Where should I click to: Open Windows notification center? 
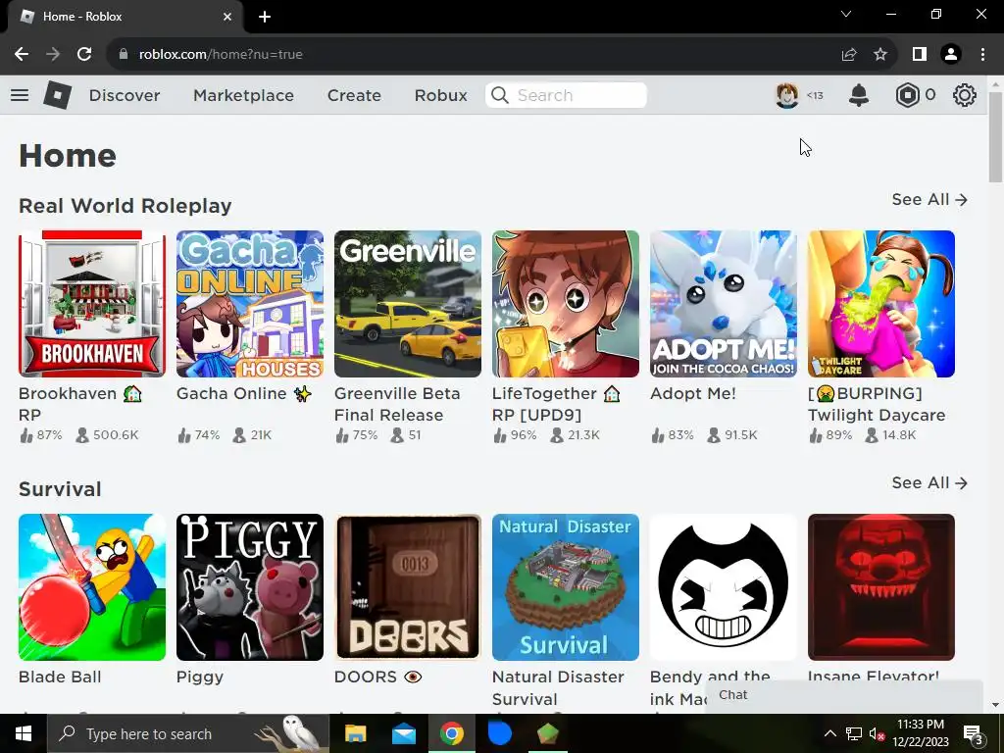pos(974,733)
